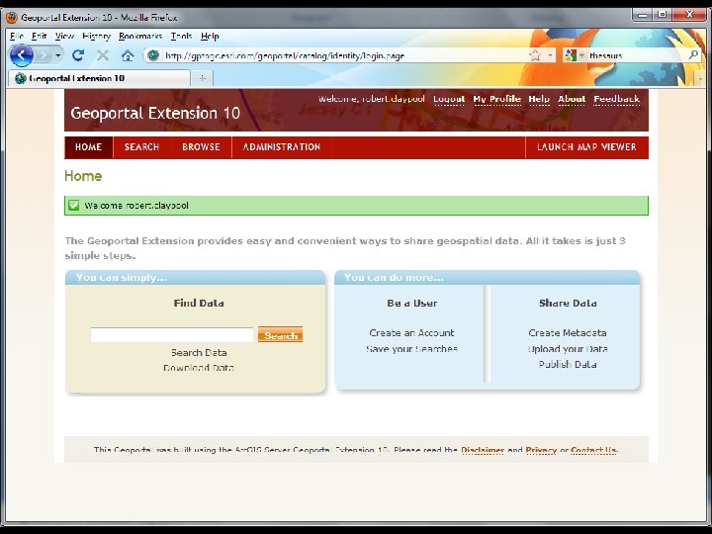This screenshot has width=712, height=534.
Task: Open the browser Help menu
Action: point(210,36)
